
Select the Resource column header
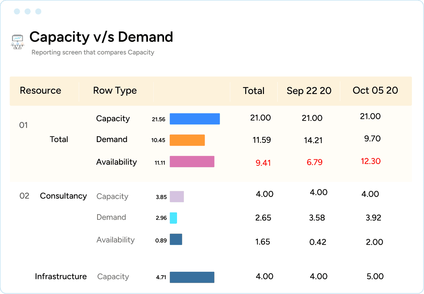[x=40, y=91]
